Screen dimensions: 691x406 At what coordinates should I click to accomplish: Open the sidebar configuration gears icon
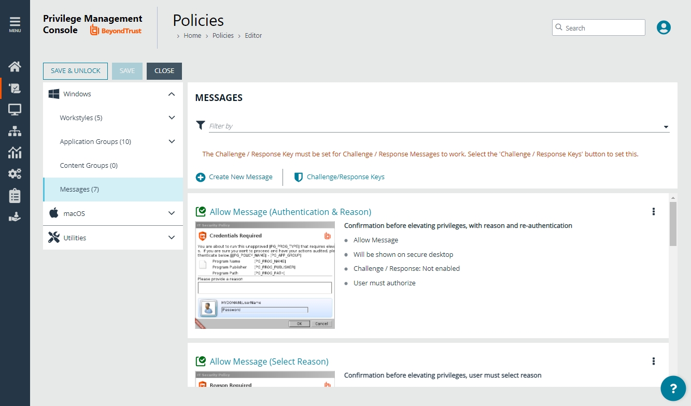pos(15,174)
